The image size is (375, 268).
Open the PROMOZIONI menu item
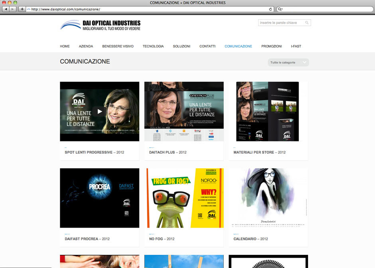(271, 46)
